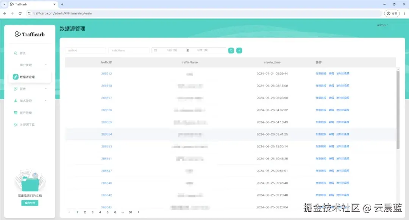The width and height of the screenshot is (409, 220).
Task: Jump to last pagination page 30
Action: [130, 212]
